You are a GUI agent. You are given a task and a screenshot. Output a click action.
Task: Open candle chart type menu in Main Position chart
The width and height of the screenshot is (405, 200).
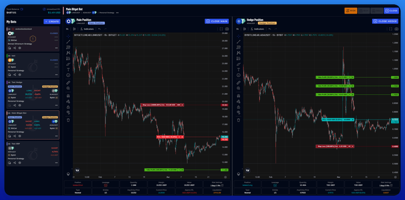pyautogui.click(x=74, y=29)
